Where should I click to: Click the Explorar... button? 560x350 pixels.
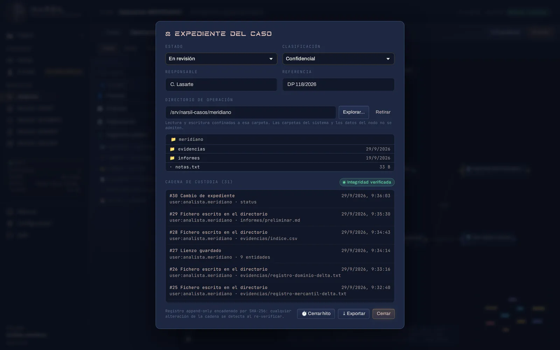click(353, 112)
